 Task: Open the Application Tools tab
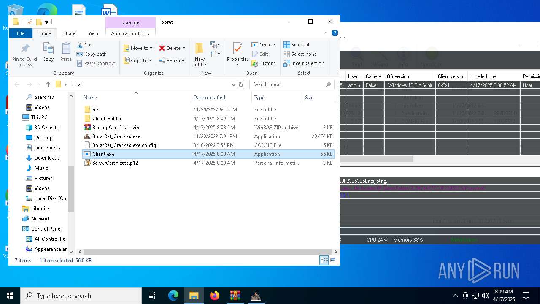pyautogui.click(x=130, y=33)
